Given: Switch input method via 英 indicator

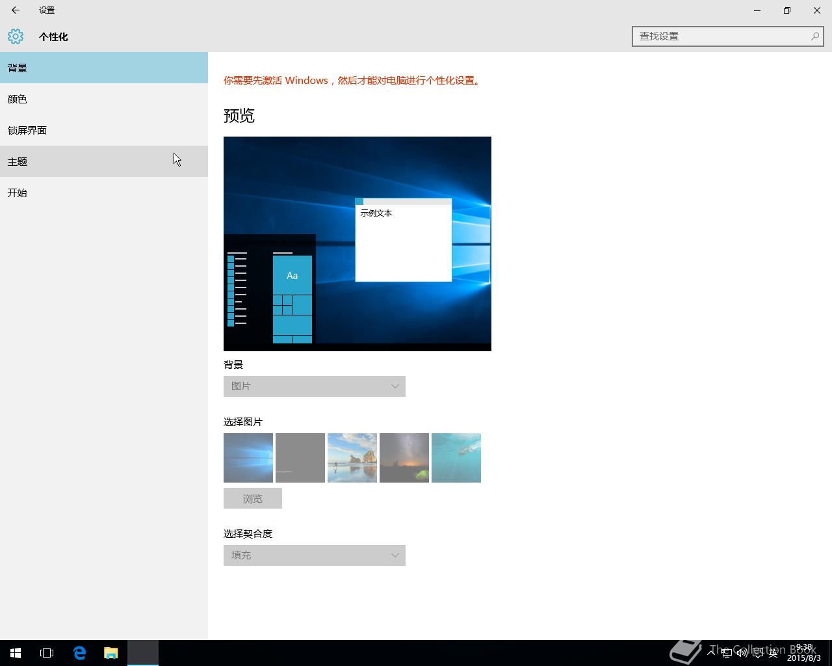Looking at the screenshot, I should click(773, 653).
